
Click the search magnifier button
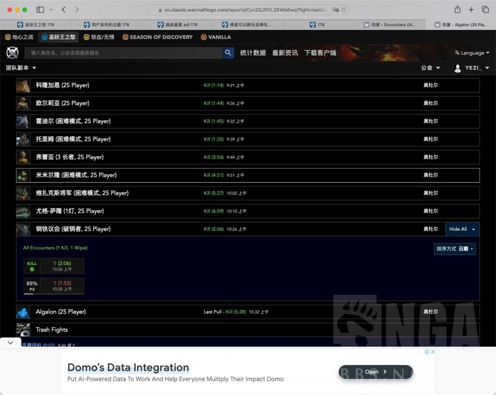(x=228, y=52)
